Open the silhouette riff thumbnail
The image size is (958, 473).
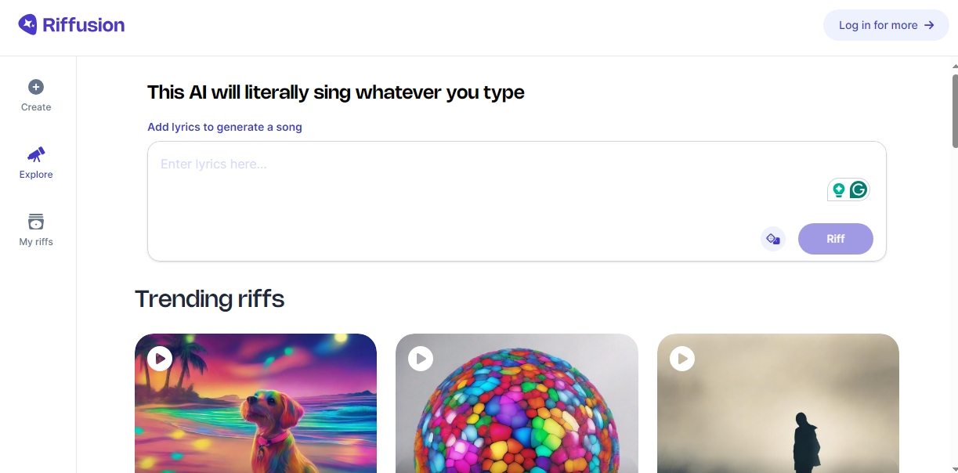[777, 415]
